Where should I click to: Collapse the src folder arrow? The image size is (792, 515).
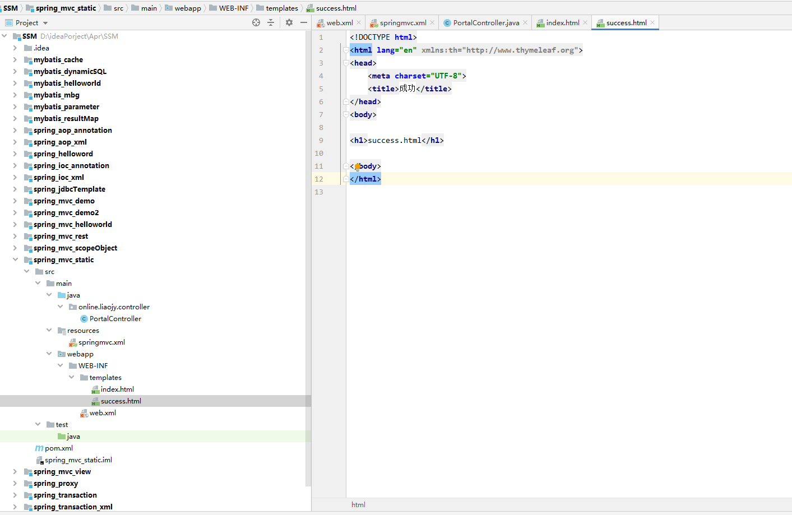(26, 271)
